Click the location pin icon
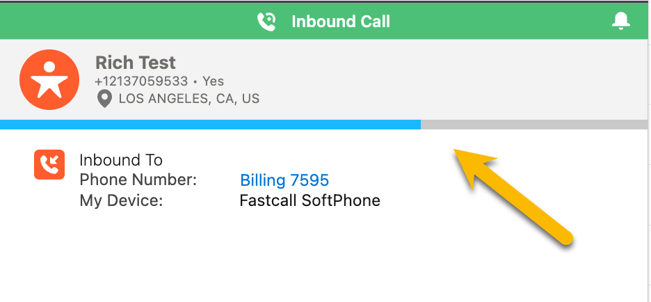This screenshot has height=302, width=651. [104, 99]
